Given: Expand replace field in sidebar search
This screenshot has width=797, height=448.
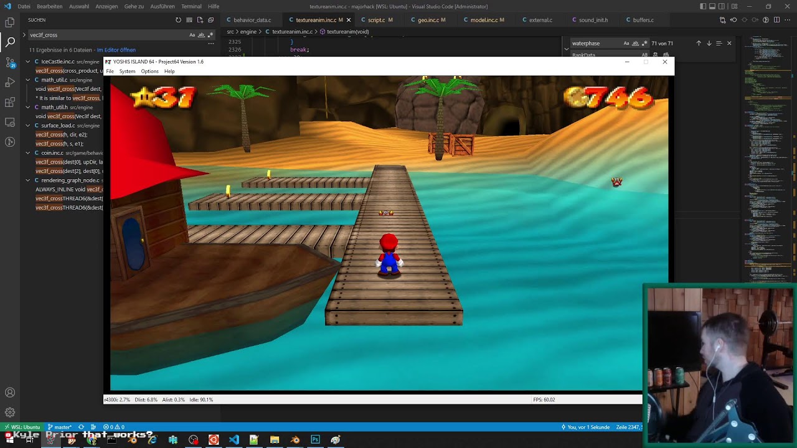Looking at the screenshot, I should [24, 35].
